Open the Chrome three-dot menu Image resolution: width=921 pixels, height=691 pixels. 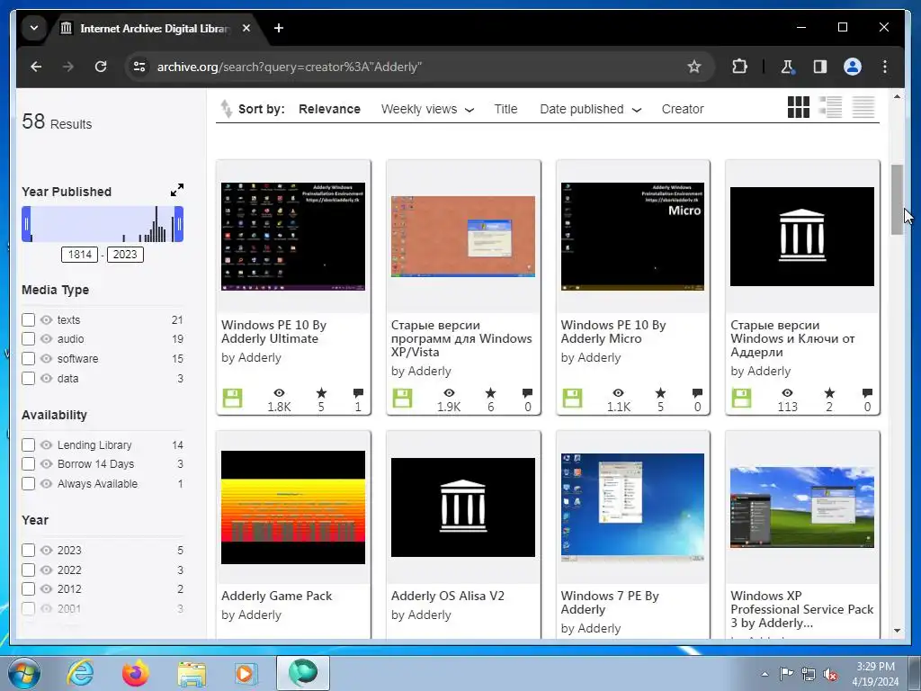pos(885,67)
